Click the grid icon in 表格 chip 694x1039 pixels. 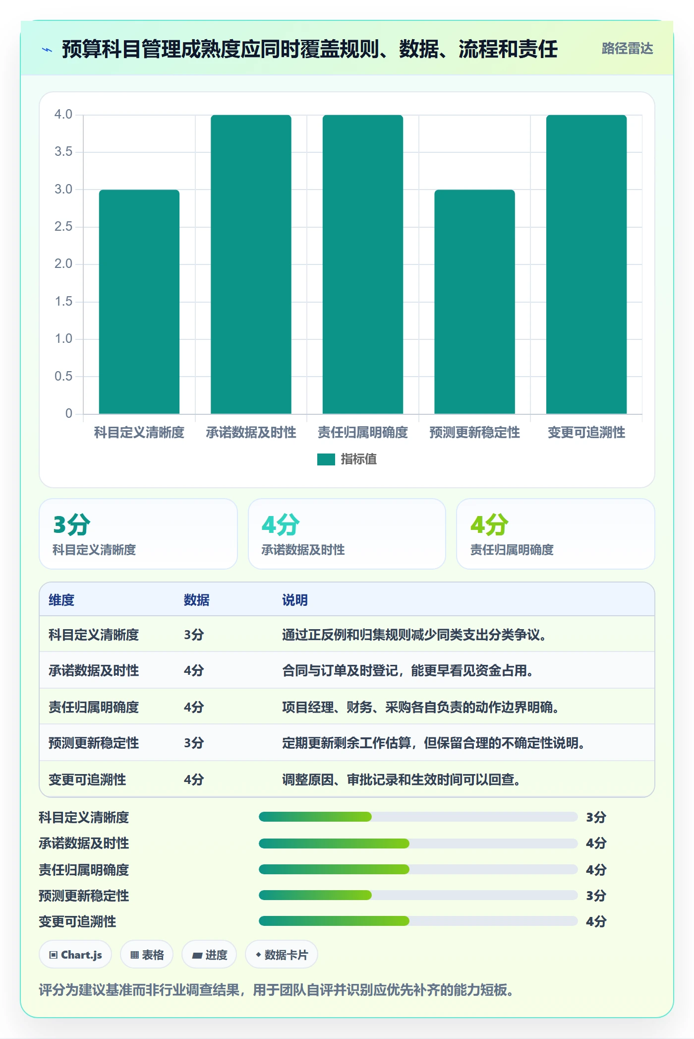135,955
